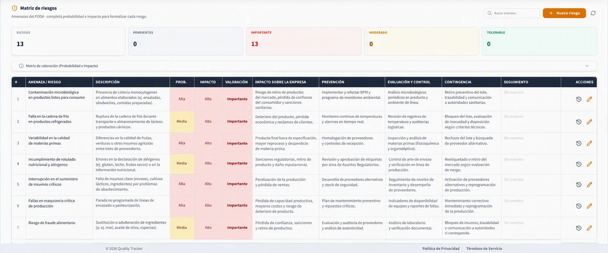Click Media probability for Incumplimiento de rotulado
The height and width of the screenshot is (253, 608).
(182, 163)
